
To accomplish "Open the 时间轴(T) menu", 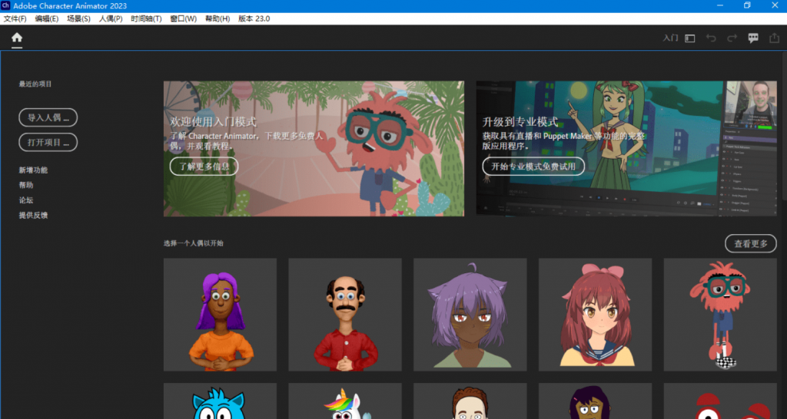I will tap(146, 18).
